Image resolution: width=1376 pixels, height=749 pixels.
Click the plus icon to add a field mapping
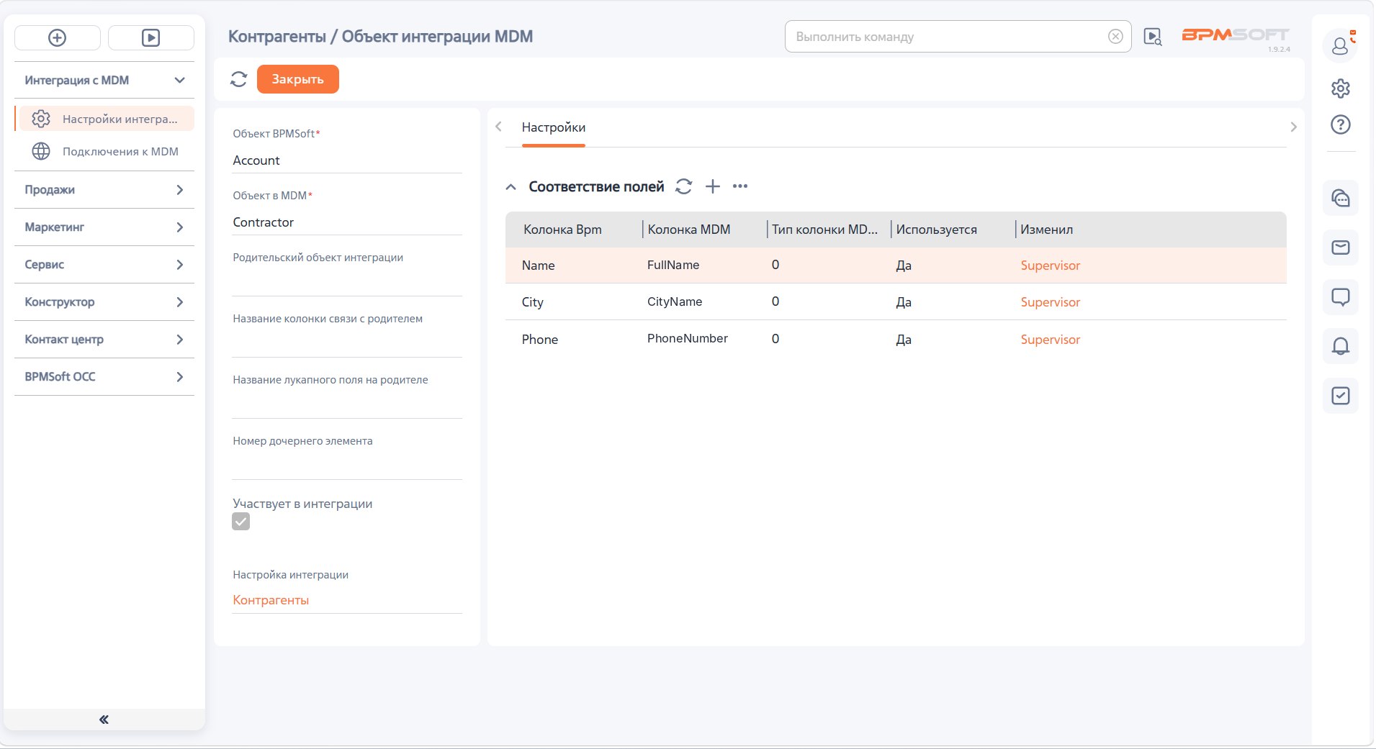tap(712, 186)
